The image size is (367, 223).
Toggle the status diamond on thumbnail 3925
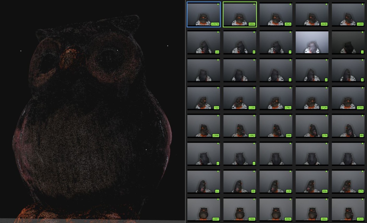(x=290, y=4)
